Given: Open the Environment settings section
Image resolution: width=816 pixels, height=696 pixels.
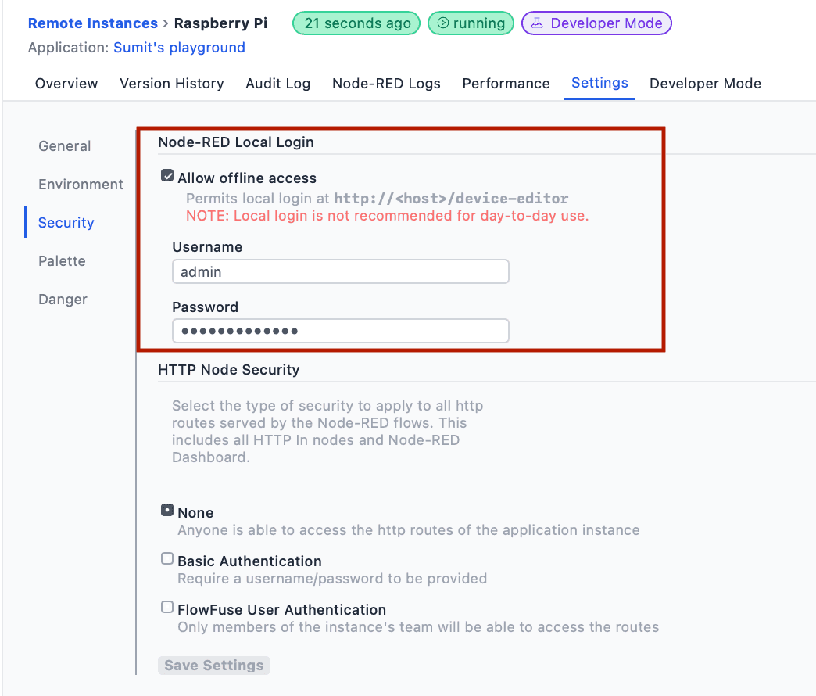Looking at the screenshot, I should coord(81,185).
